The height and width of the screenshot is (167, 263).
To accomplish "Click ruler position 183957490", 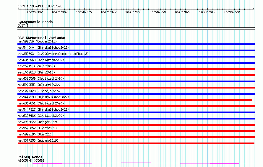I will click(x=158, y=12).
